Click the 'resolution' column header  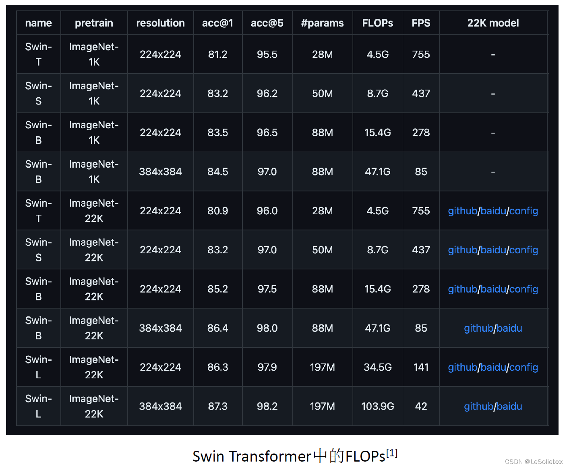coord(160,23)
